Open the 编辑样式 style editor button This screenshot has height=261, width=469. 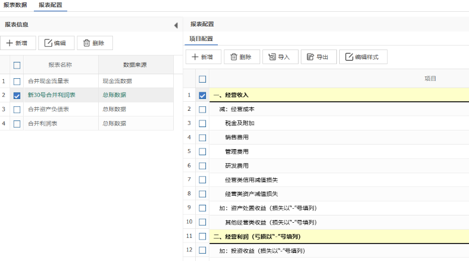(363, 57)
